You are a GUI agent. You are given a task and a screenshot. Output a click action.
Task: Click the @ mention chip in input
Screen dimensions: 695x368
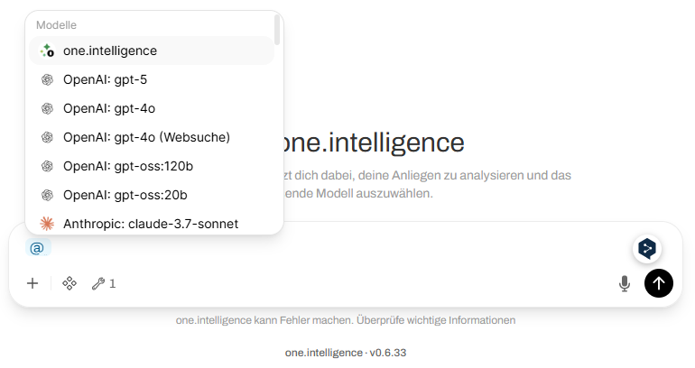click(x=37, y=248)
